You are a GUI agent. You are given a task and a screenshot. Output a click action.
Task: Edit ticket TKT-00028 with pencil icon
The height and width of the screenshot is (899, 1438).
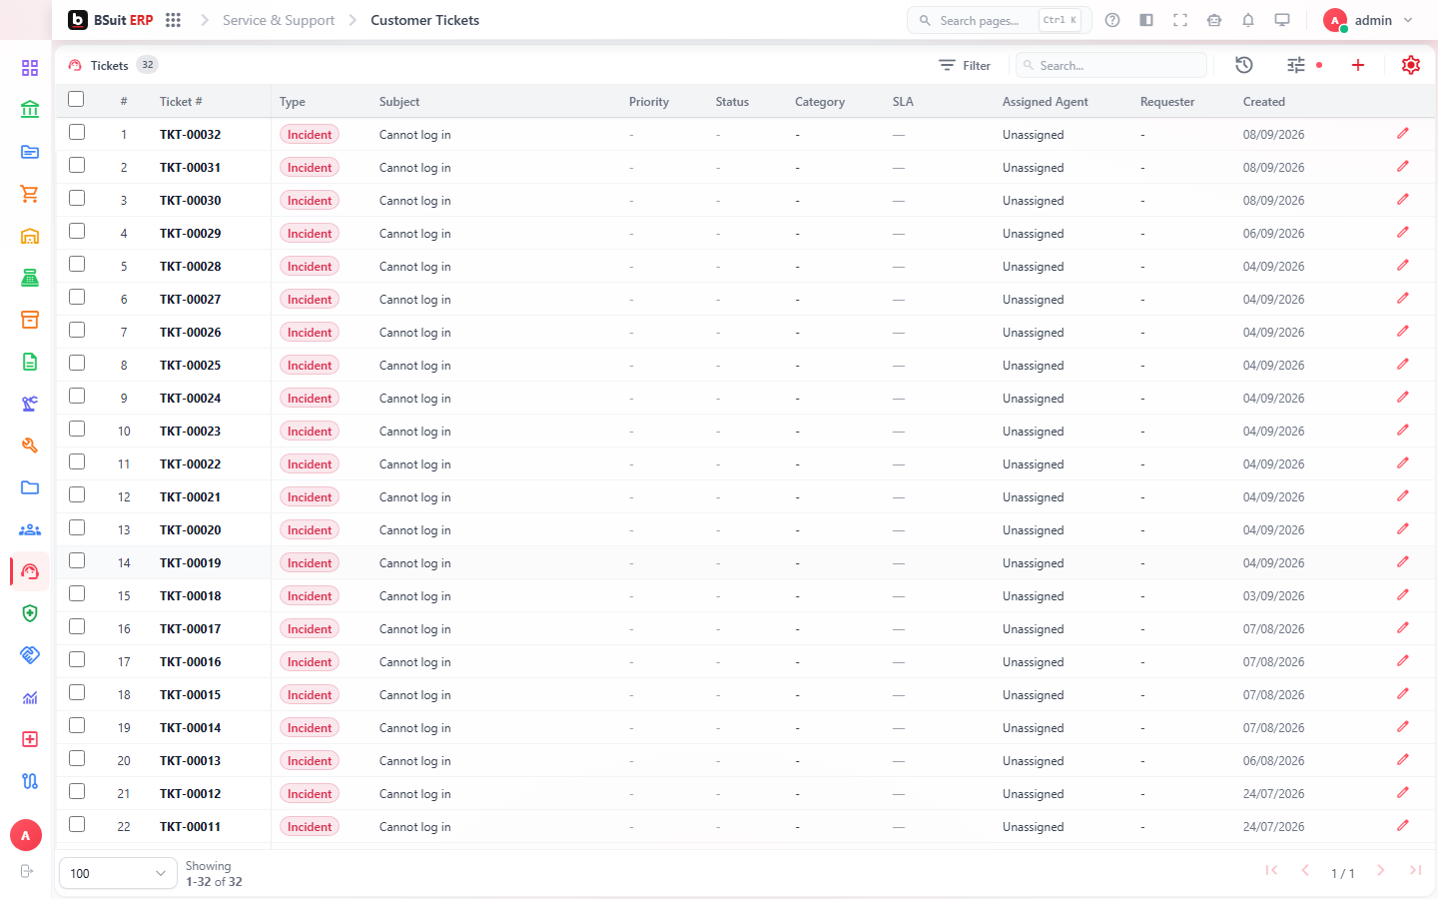(1403, 266)
